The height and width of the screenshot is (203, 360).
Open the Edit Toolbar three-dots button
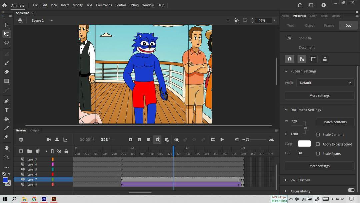coord(6,168)
